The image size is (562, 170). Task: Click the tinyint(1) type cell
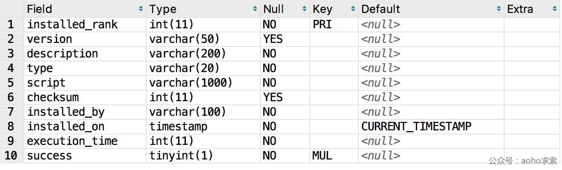(203, 155)
